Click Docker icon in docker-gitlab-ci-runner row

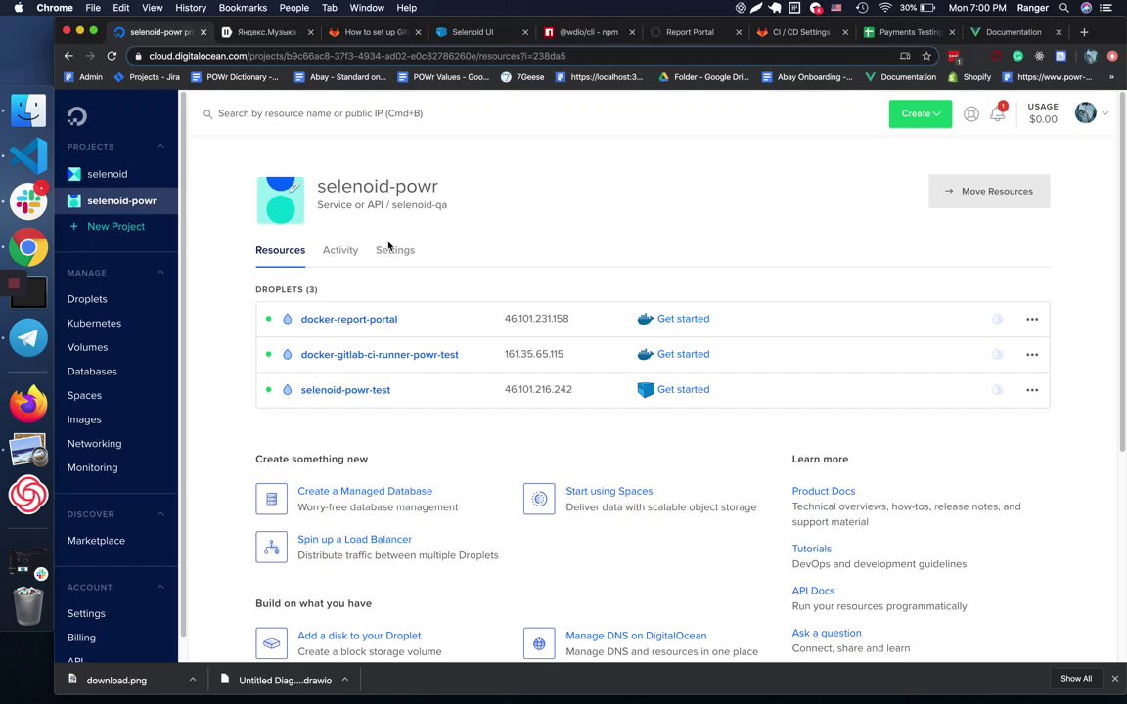(646, 354)
